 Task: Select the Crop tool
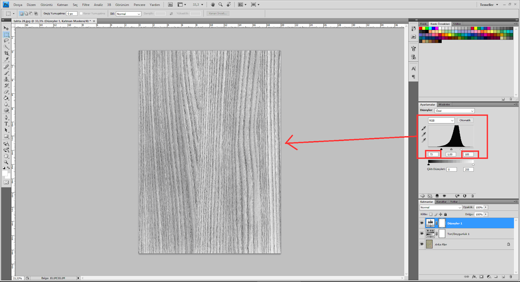click(6, 53)
